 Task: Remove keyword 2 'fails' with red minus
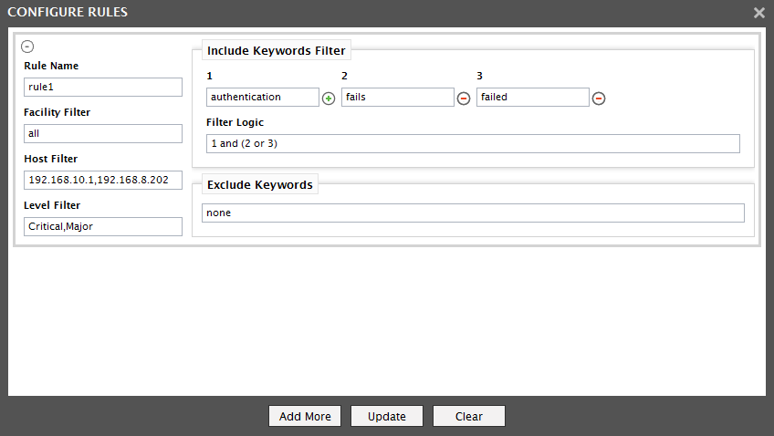(464, 99)
